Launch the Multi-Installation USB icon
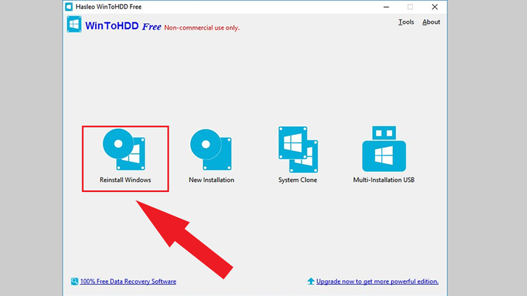Screen dimensions: 527x296 point(384,149)
